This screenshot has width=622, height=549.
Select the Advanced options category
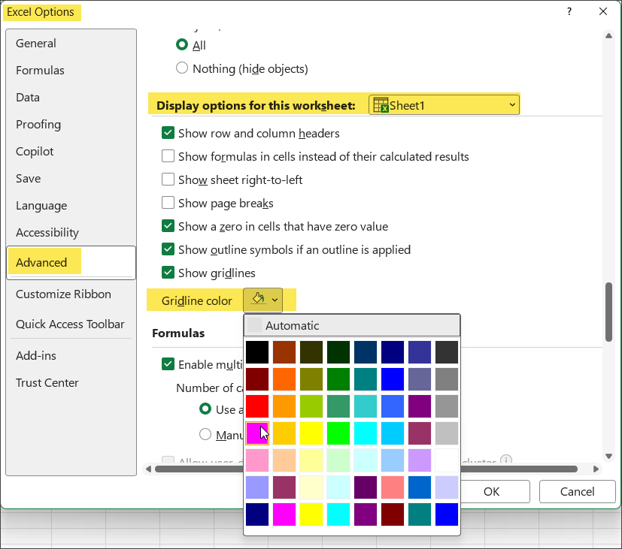click(71, 263)
